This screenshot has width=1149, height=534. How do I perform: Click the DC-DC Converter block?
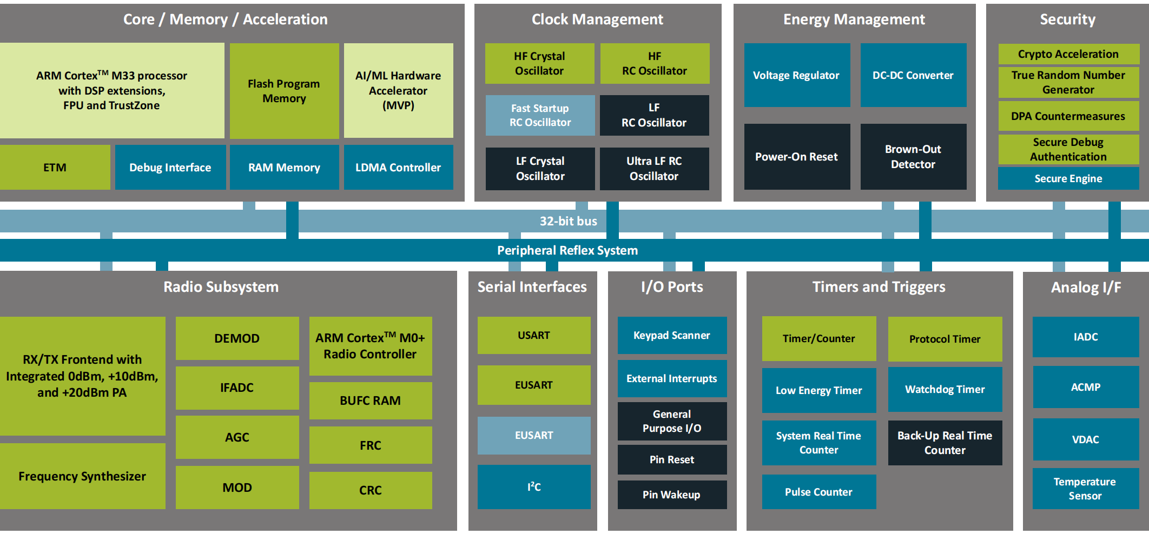913,75
